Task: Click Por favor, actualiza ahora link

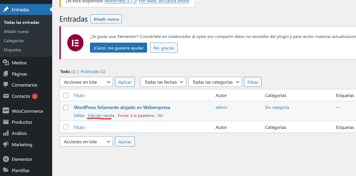Action: pos(164,1)
